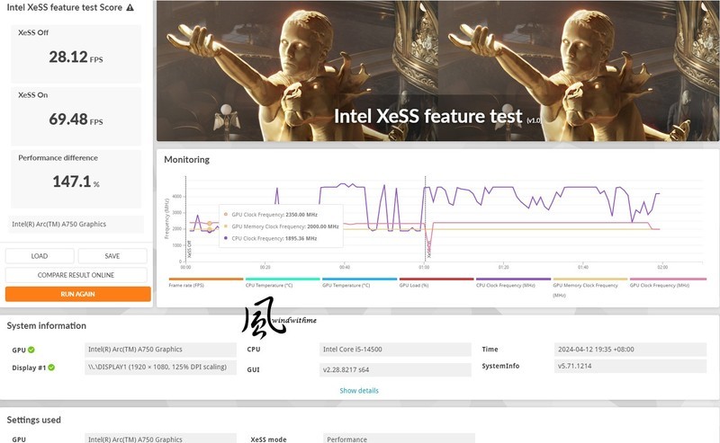Click the Time value 2024-04-12 19:35
The height and width of the screenshot is (443, 720).
coord(630,350)
